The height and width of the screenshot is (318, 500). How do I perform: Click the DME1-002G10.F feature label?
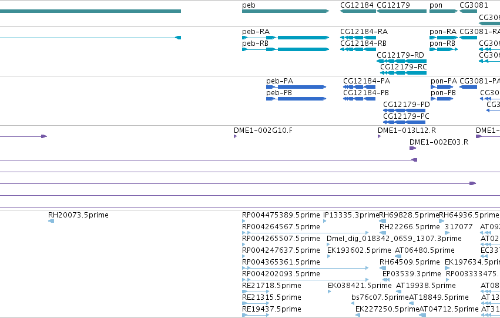point(263,130)
